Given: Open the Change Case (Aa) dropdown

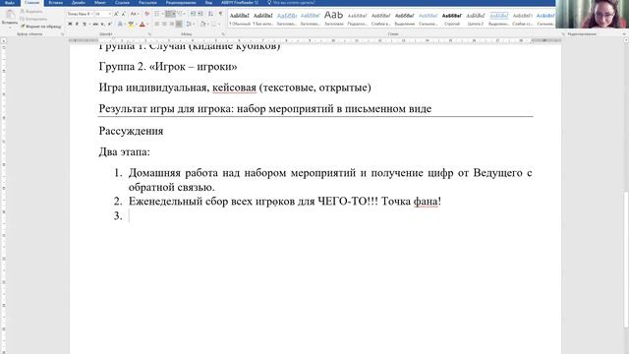Looking at the screenshot, I should [x=135, y=14].
